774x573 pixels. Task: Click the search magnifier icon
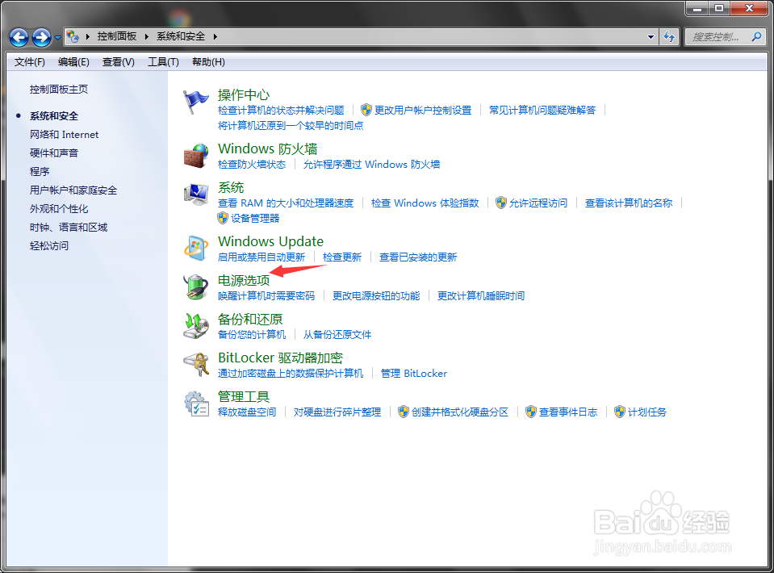[756, 36]
